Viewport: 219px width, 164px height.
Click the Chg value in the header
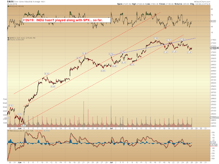click(x=202, y=4)
